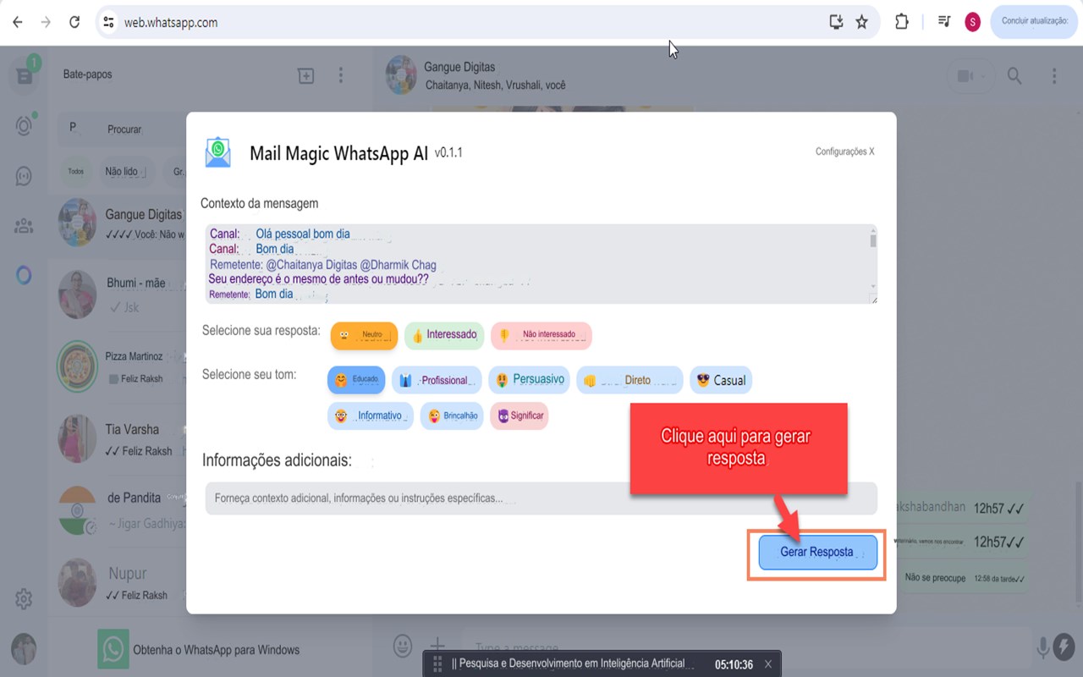Go forward in browser history

pyautogui.click(x=46, y=23)
